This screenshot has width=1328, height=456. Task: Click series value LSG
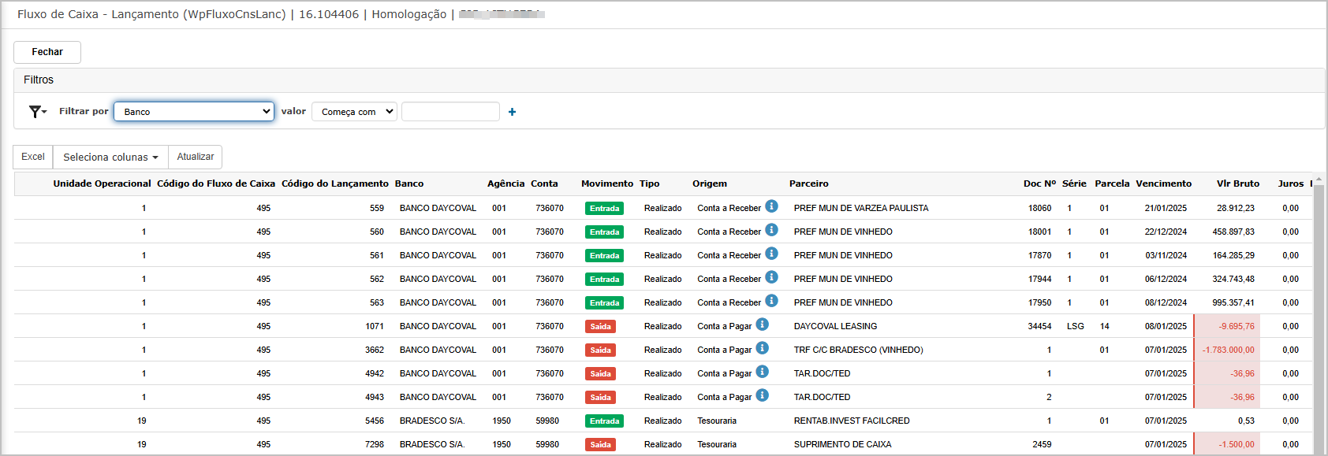1076,326
